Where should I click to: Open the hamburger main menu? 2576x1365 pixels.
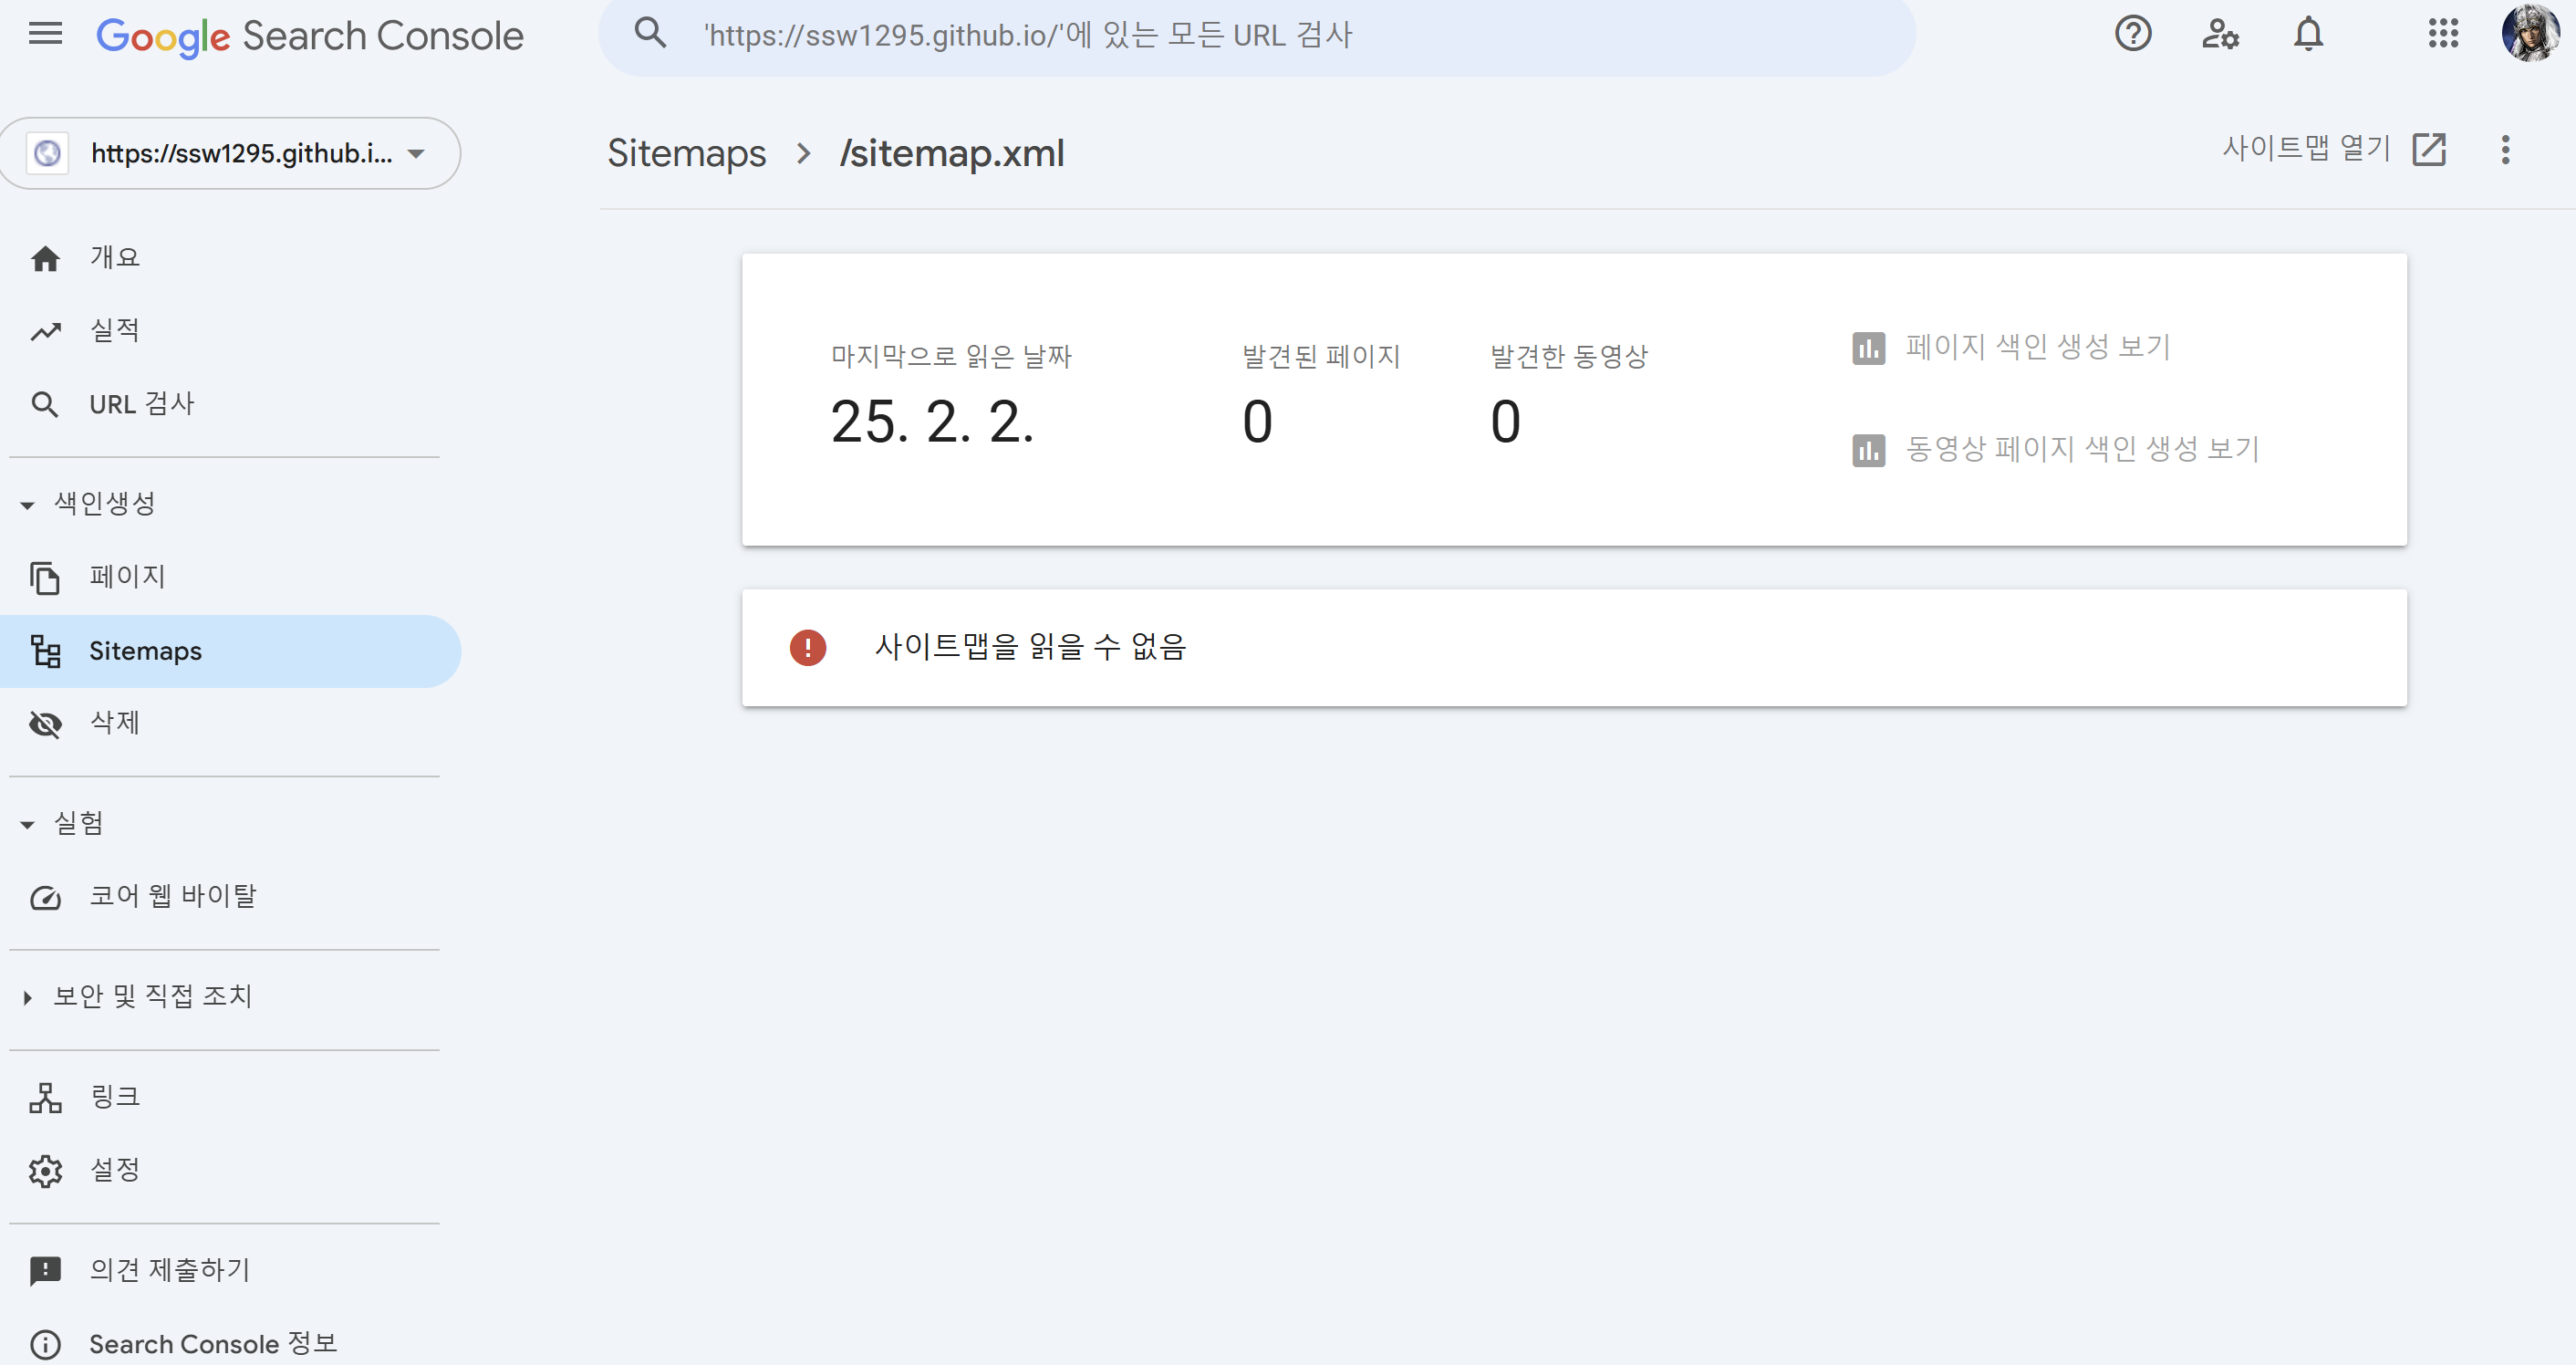[45, 35]
